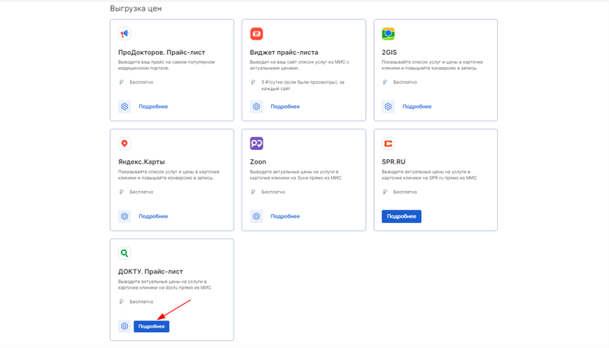Click blue Подробнее button in ДОКТУ card

point(151,326)
